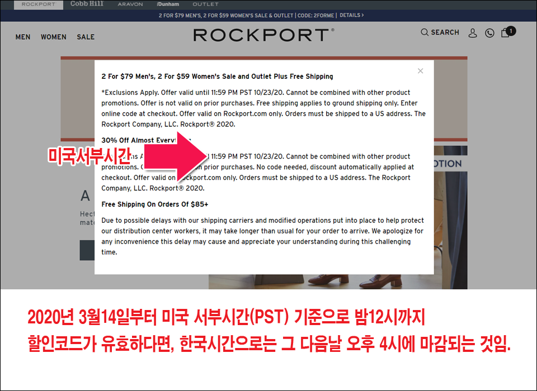
Task: Open the WOMEN menu
Action: click(54, 37)
